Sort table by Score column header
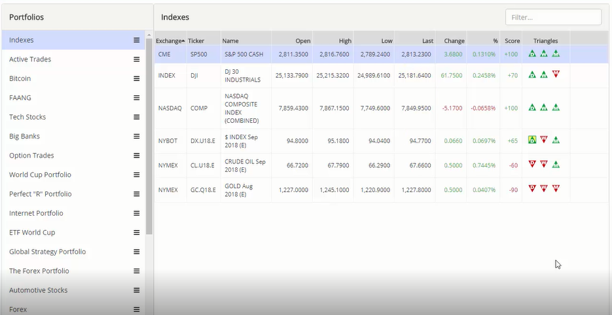Viewport: 612px width, 315px height. tap(512, 41)
